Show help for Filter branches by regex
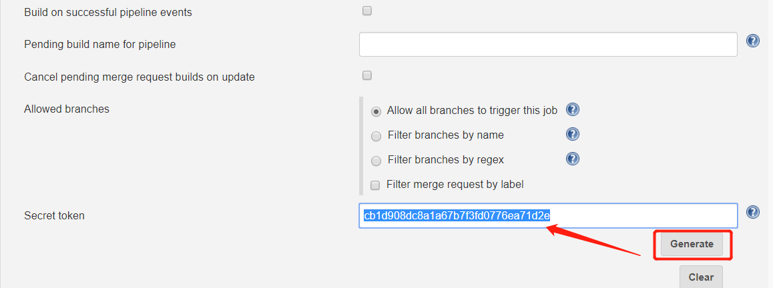 (x=572, y=159)
